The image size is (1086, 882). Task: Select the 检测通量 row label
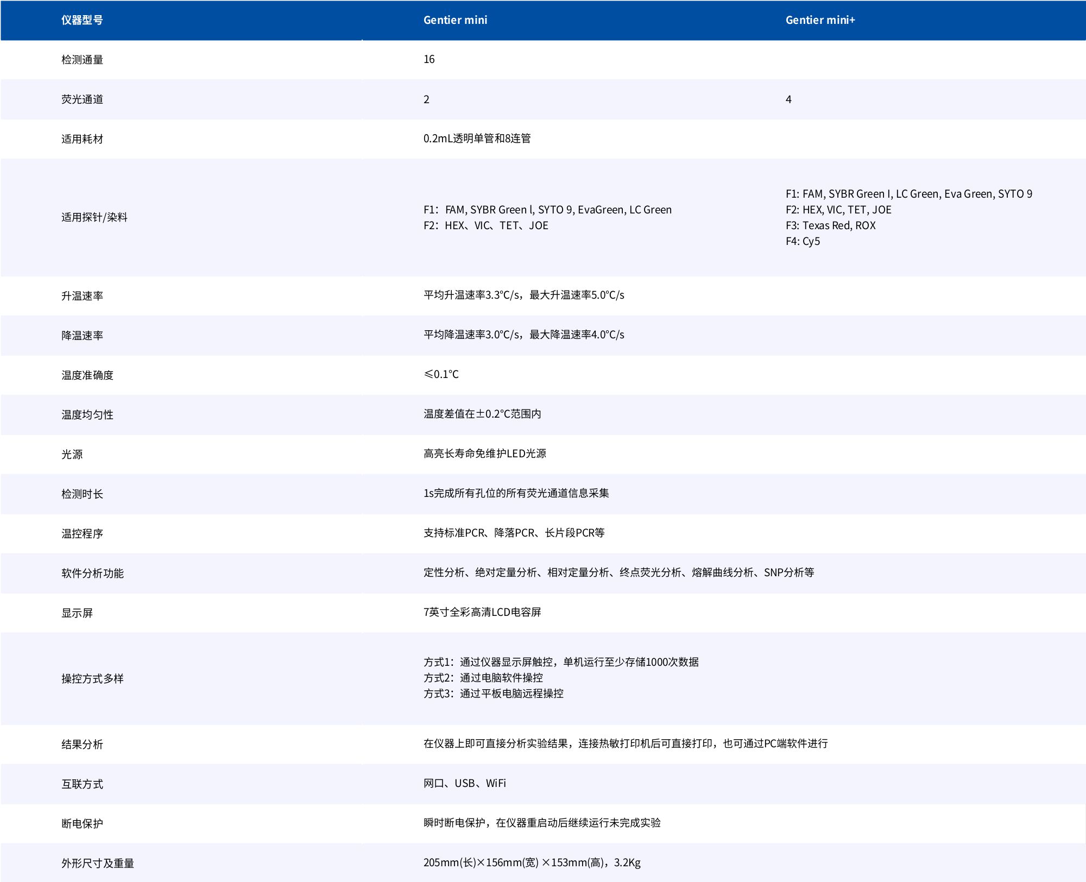[82, 60]
